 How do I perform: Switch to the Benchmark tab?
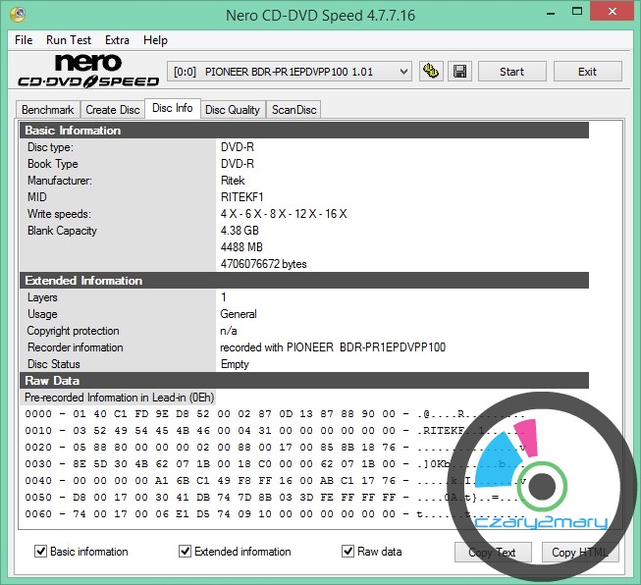[x=47, y=110]
